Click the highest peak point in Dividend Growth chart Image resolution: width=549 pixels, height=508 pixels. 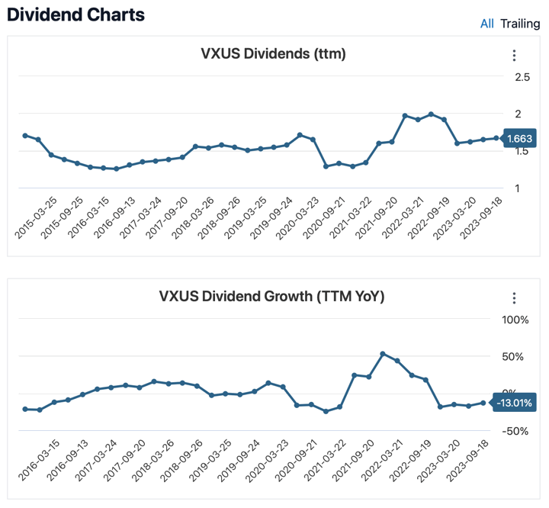(383, 354)
